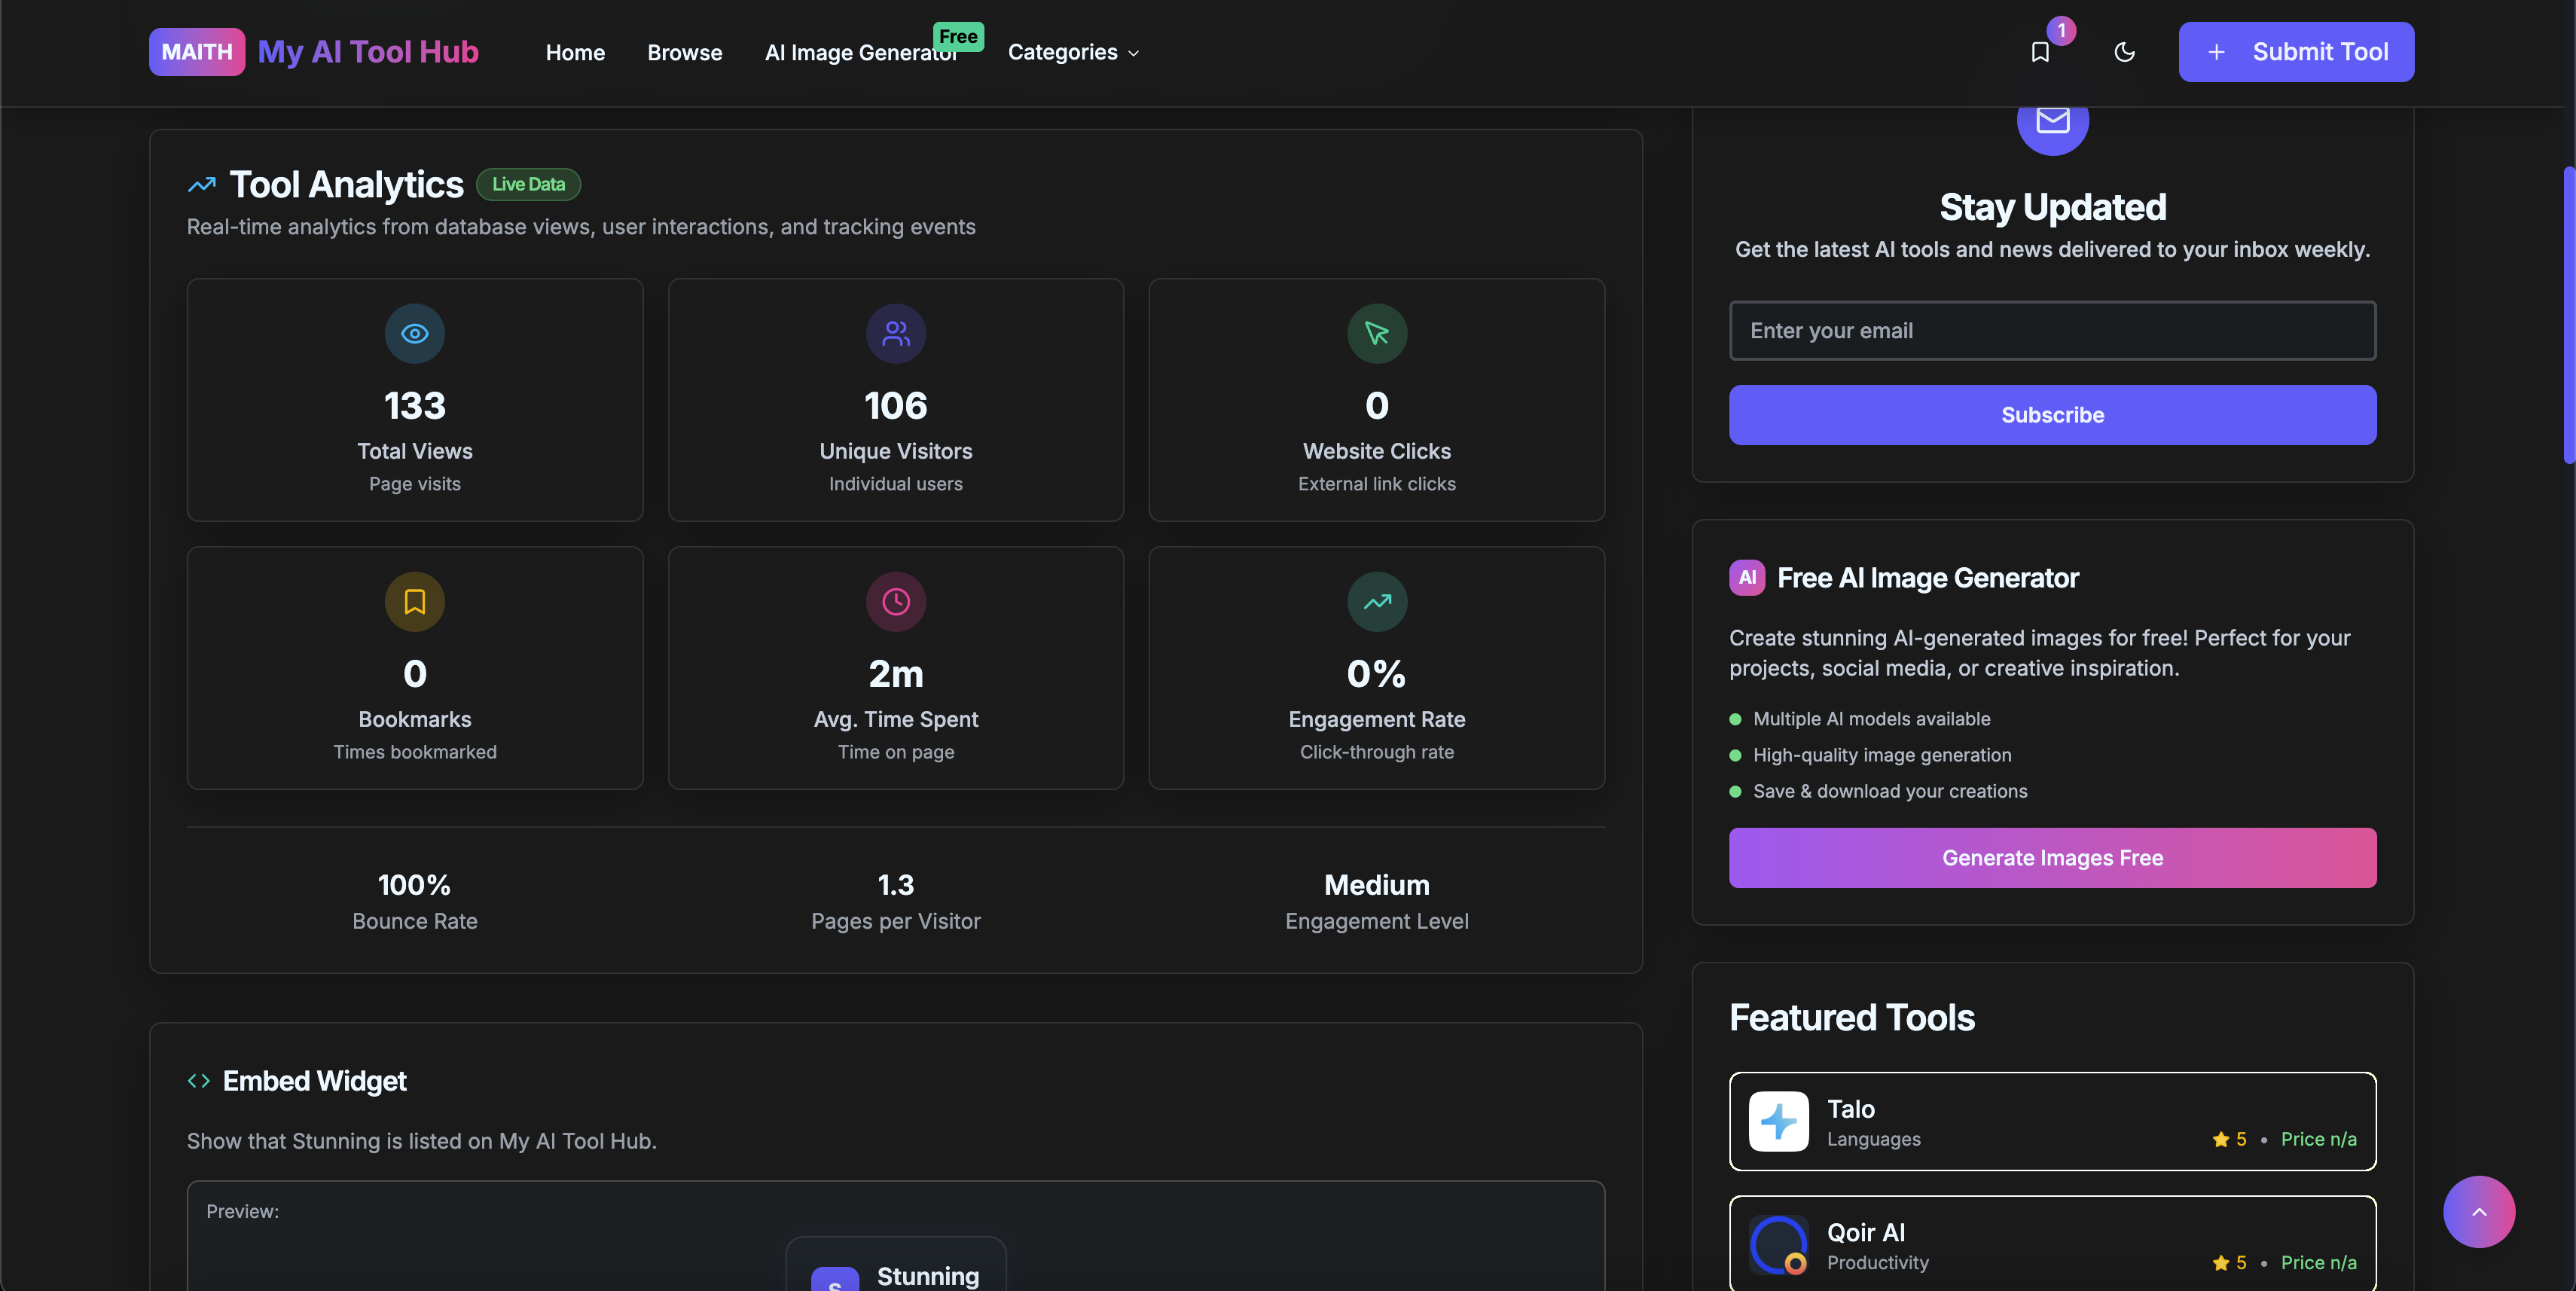Click the Qoir AI tool logo

[x=1779, y=1245]
